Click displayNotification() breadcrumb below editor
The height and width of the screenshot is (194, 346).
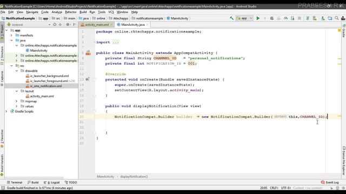point(134,176)
